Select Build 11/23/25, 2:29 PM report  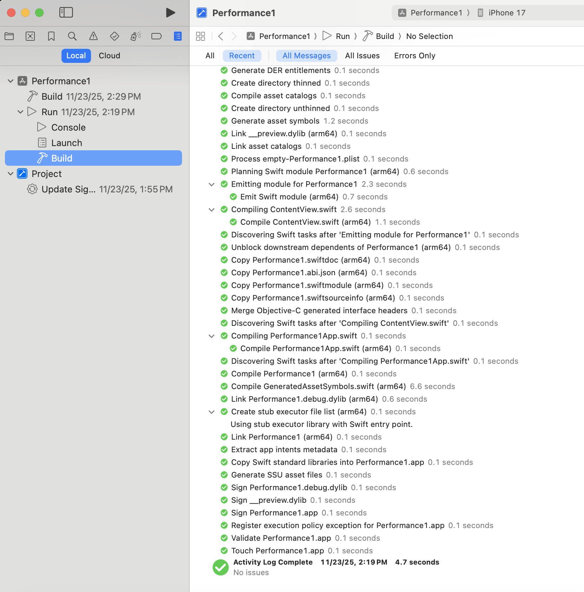tap(93, 97)
